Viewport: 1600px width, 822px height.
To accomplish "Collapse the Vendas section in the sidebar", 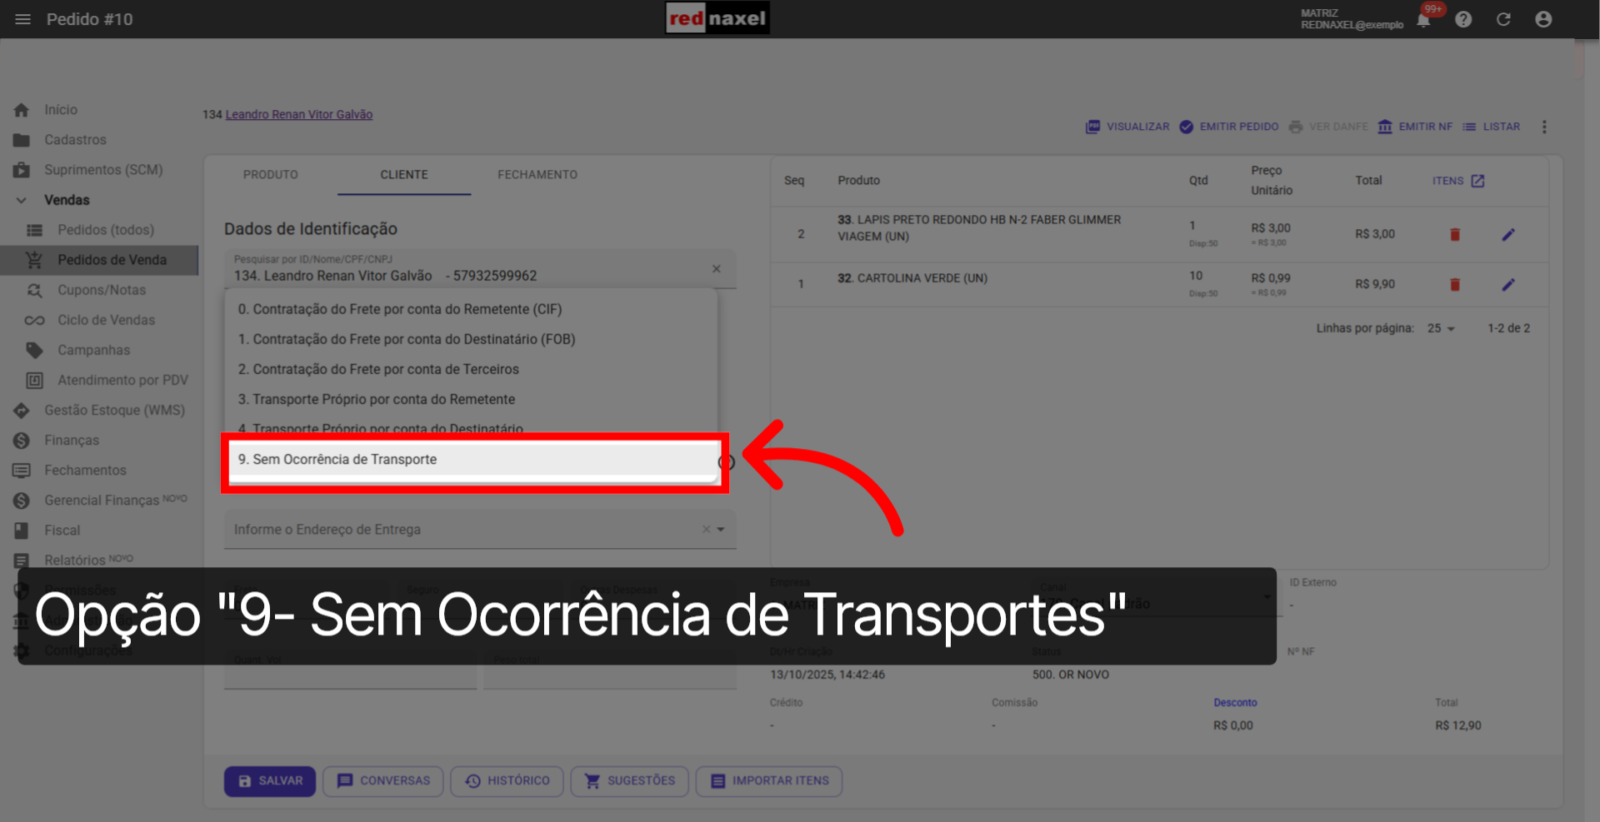I will coord(22,200).
